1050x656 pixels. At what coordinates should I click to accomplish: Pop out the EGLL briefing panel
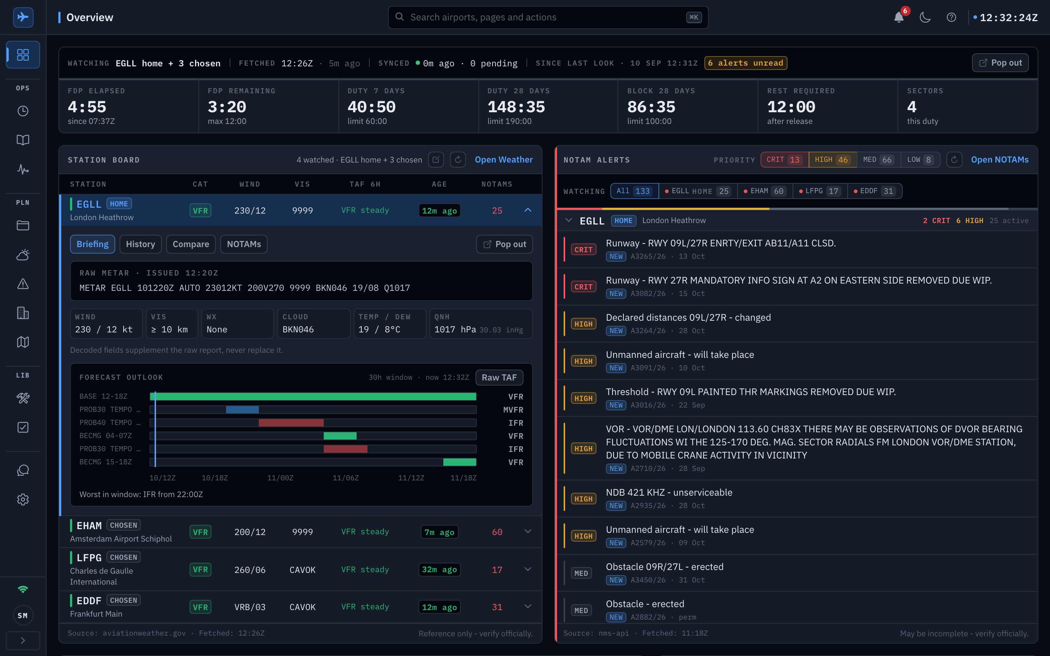click(504, 244)
